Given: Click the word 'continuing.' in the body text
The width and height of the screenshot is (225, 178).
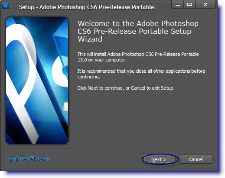Looking at the screenshot, I should (88, 77).
